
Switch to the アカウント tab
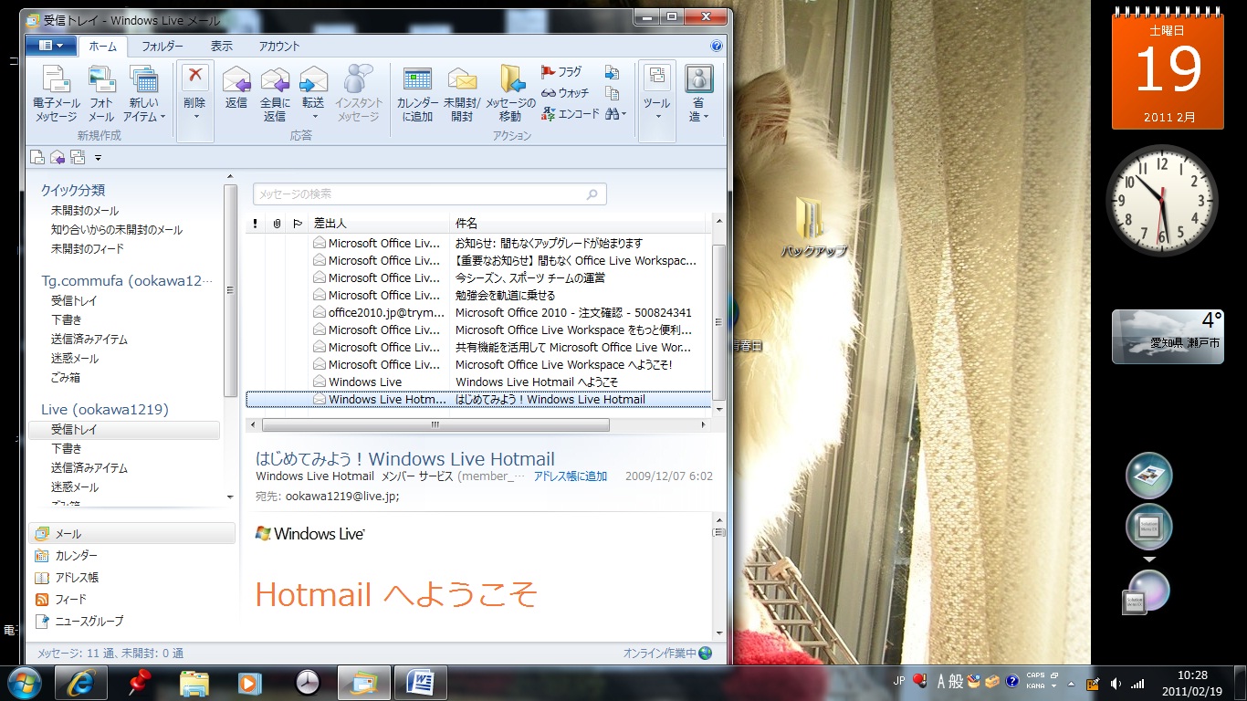click(279, 46)
